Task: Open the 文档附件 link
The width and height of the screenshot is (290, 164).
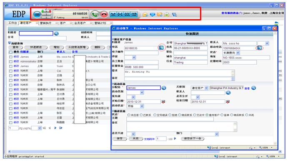Action: click(x=149, y=139)
